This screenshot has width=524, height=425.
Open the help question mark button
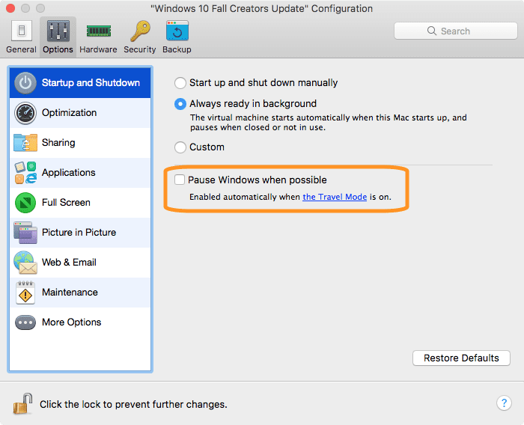click(504, 403)
